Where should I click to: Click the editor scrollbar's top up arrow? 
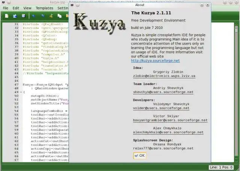(x=236, y=24)
